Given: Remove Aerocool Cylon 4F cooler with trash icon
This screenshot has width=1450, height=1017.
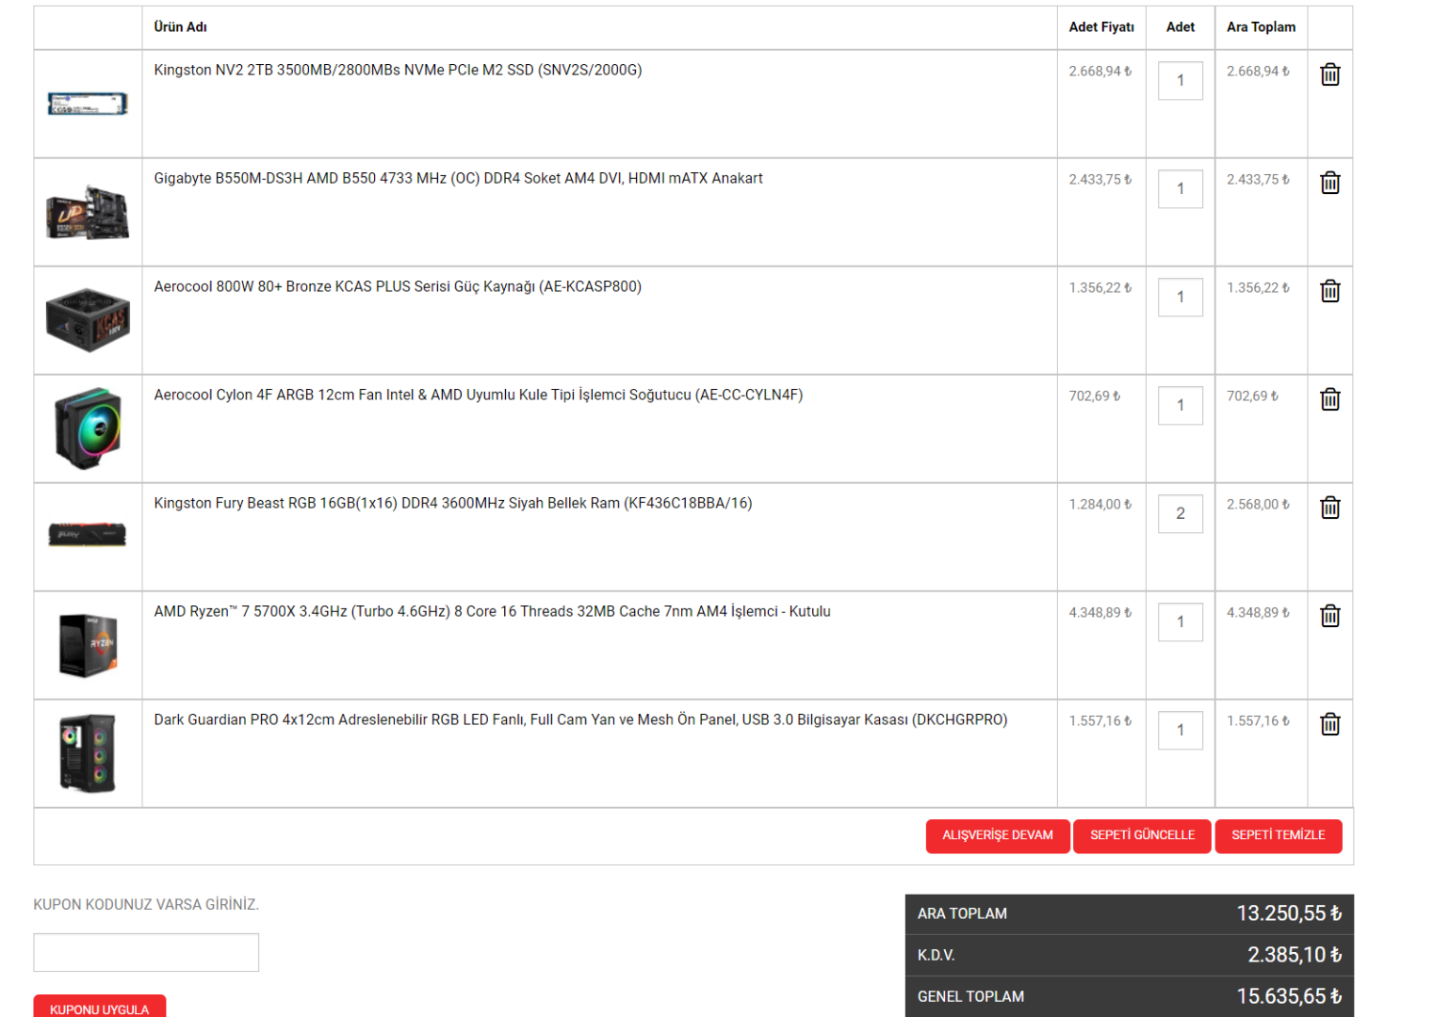Looking at the screenshot, I should pyautogui.click(x=1329, y=399).
